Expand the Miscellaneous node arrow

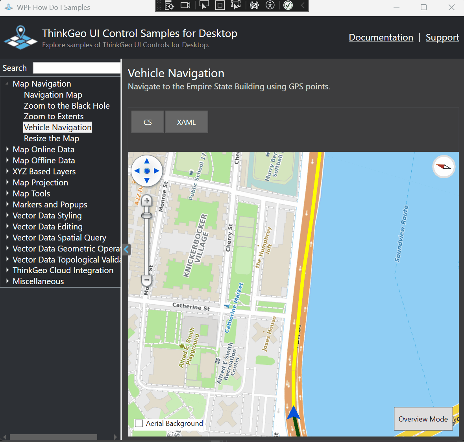click(7, 281)
